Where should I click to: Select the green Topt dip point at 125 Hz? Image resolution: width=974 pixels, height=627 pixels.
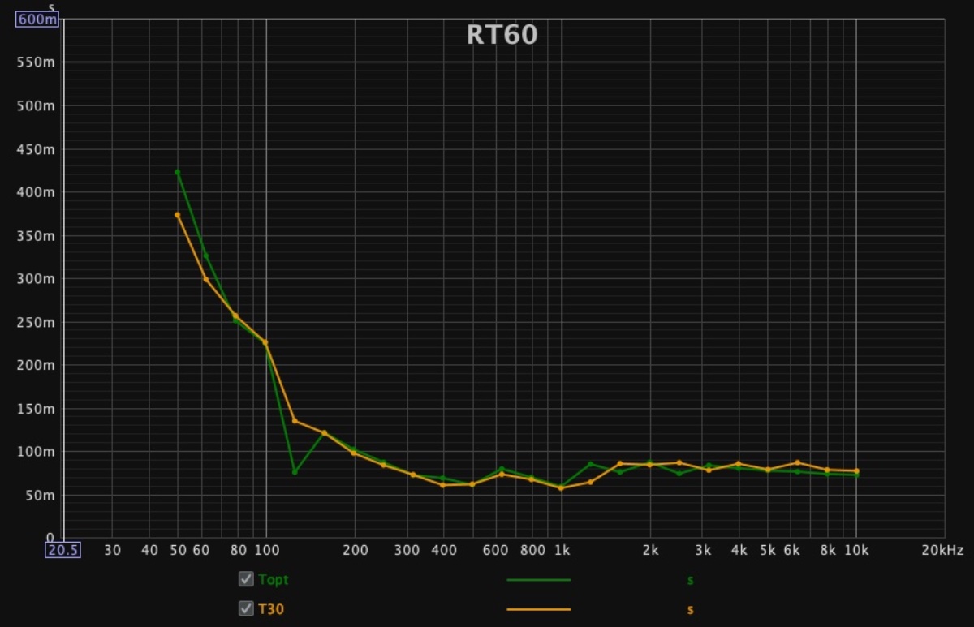coord(295,472)
